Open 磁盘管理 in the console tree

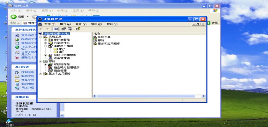pos(60,70)
